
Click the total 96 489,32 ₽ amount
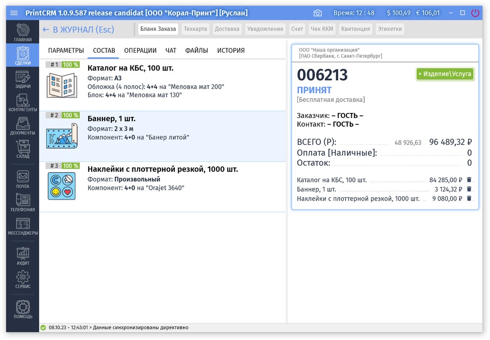[450, 142]
